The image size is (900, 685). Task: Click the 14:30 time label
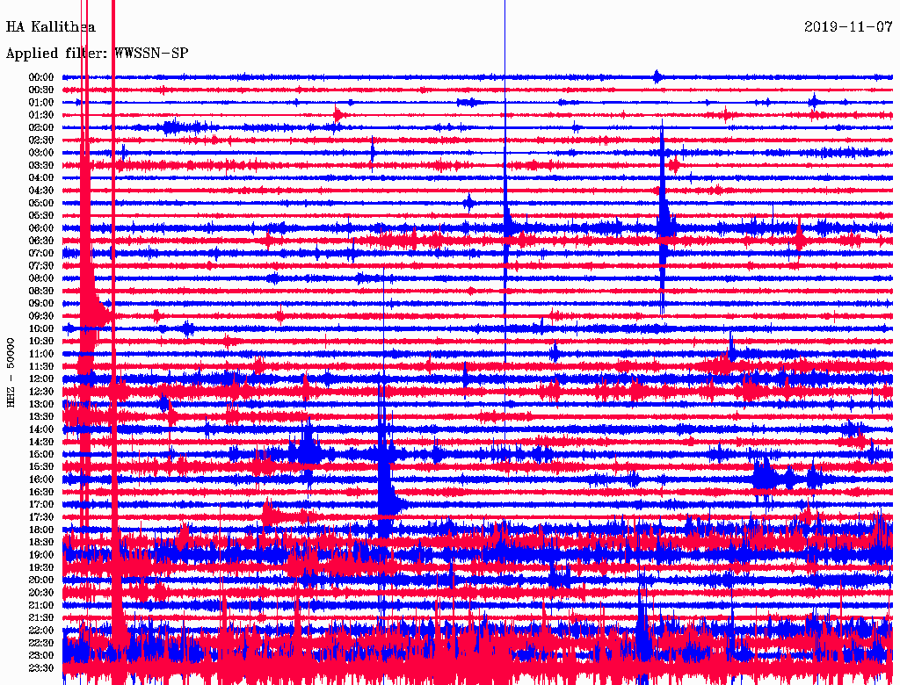pos(41,442)
